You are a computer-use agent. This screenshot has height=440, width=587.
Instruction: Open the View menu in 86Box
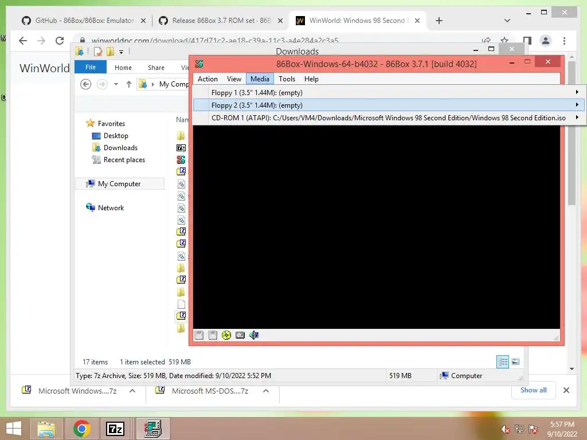(x=234, y=79)
